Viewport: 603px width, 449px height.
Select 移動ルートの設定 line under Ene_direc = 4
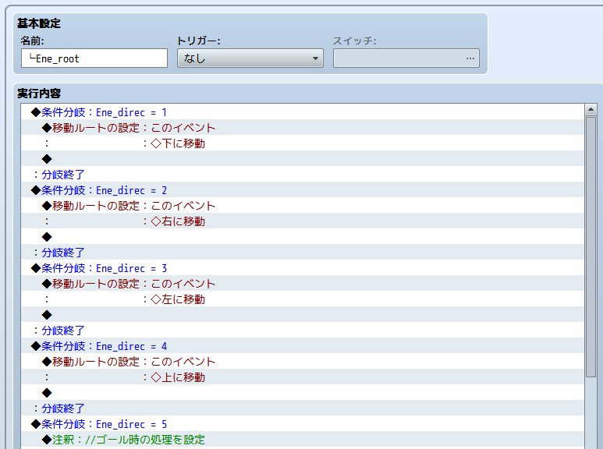click(x=303, y=362)
